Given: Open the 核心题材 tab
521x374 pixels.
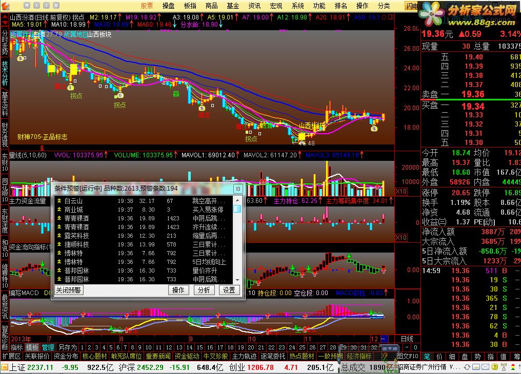Looking at the screenshot, I should tap(95, 357).
